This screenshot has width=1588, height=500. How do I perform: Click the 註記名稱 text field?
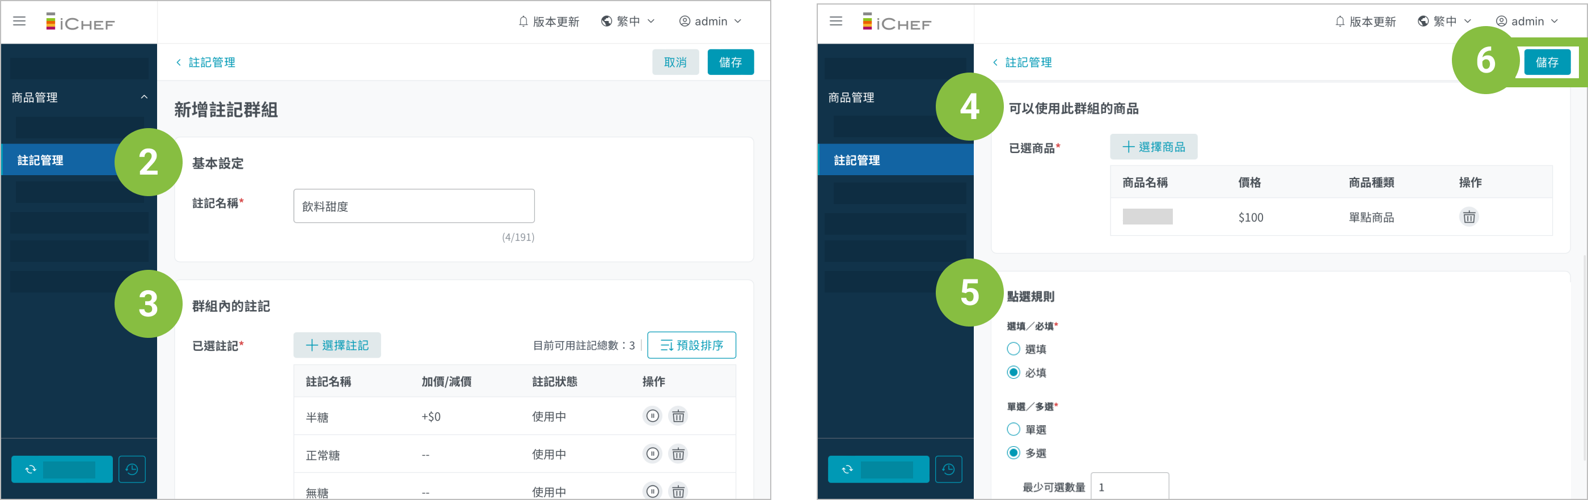(413, 206)
